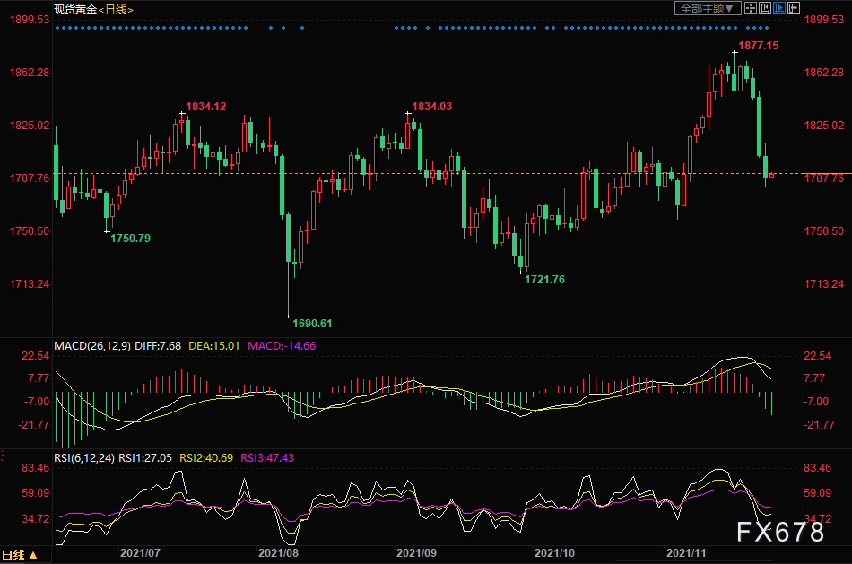Click the axis scale-back icon
This screenshot has height=564, width=852.
point(765,8)
